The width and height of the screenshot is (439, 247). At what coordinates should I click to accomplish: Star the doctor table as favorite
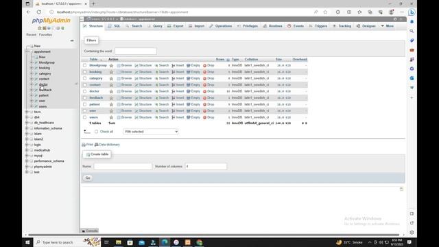[111, 91]
